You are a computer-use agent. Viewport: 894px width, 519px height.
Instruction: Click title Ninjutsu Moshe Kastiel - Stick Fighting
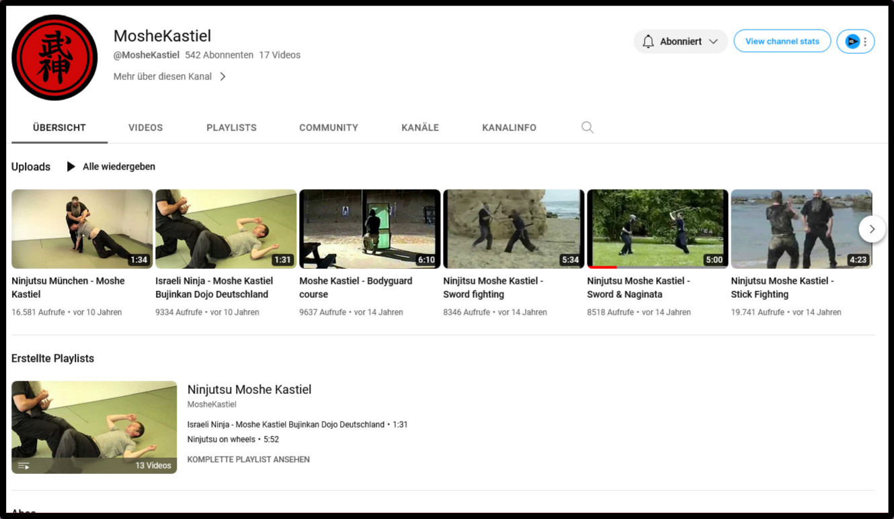coord(782,288)
